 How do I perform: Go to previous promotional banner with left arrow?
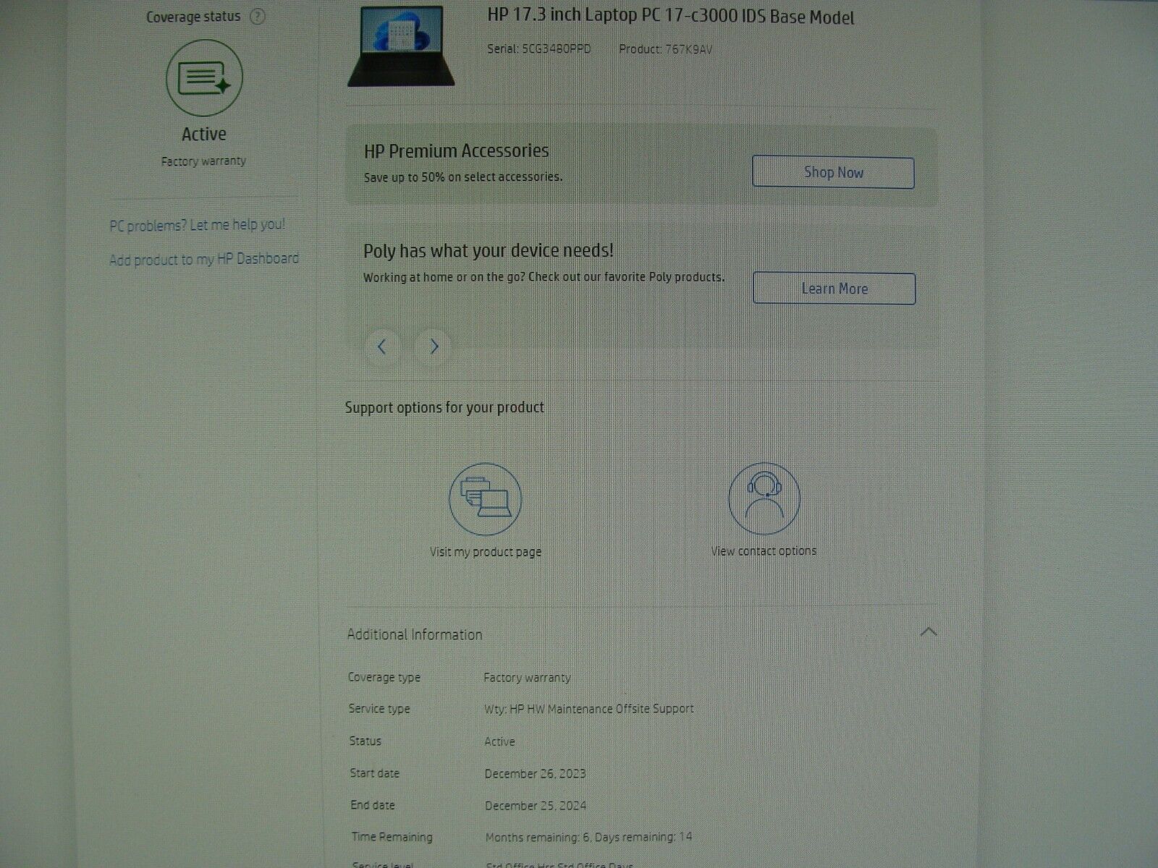click(x=382, y=347)
